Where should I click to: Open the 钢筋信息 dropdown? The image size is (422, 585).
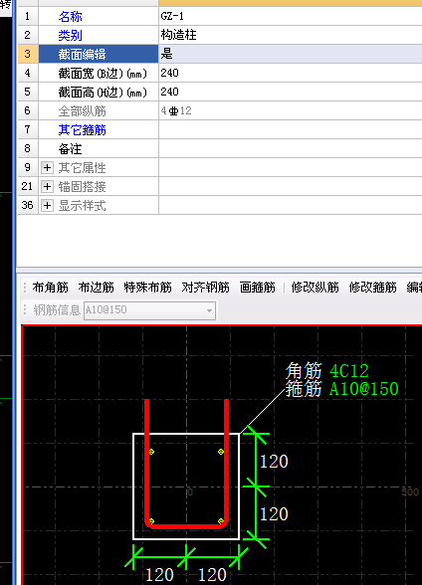point(210,310)
